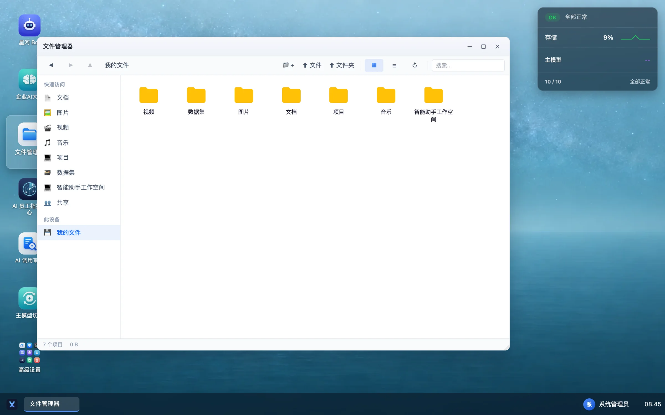Open the AI 员工 radar desktop icon
The height and width of the screenshot is (415, 665).
pos(28,189)
